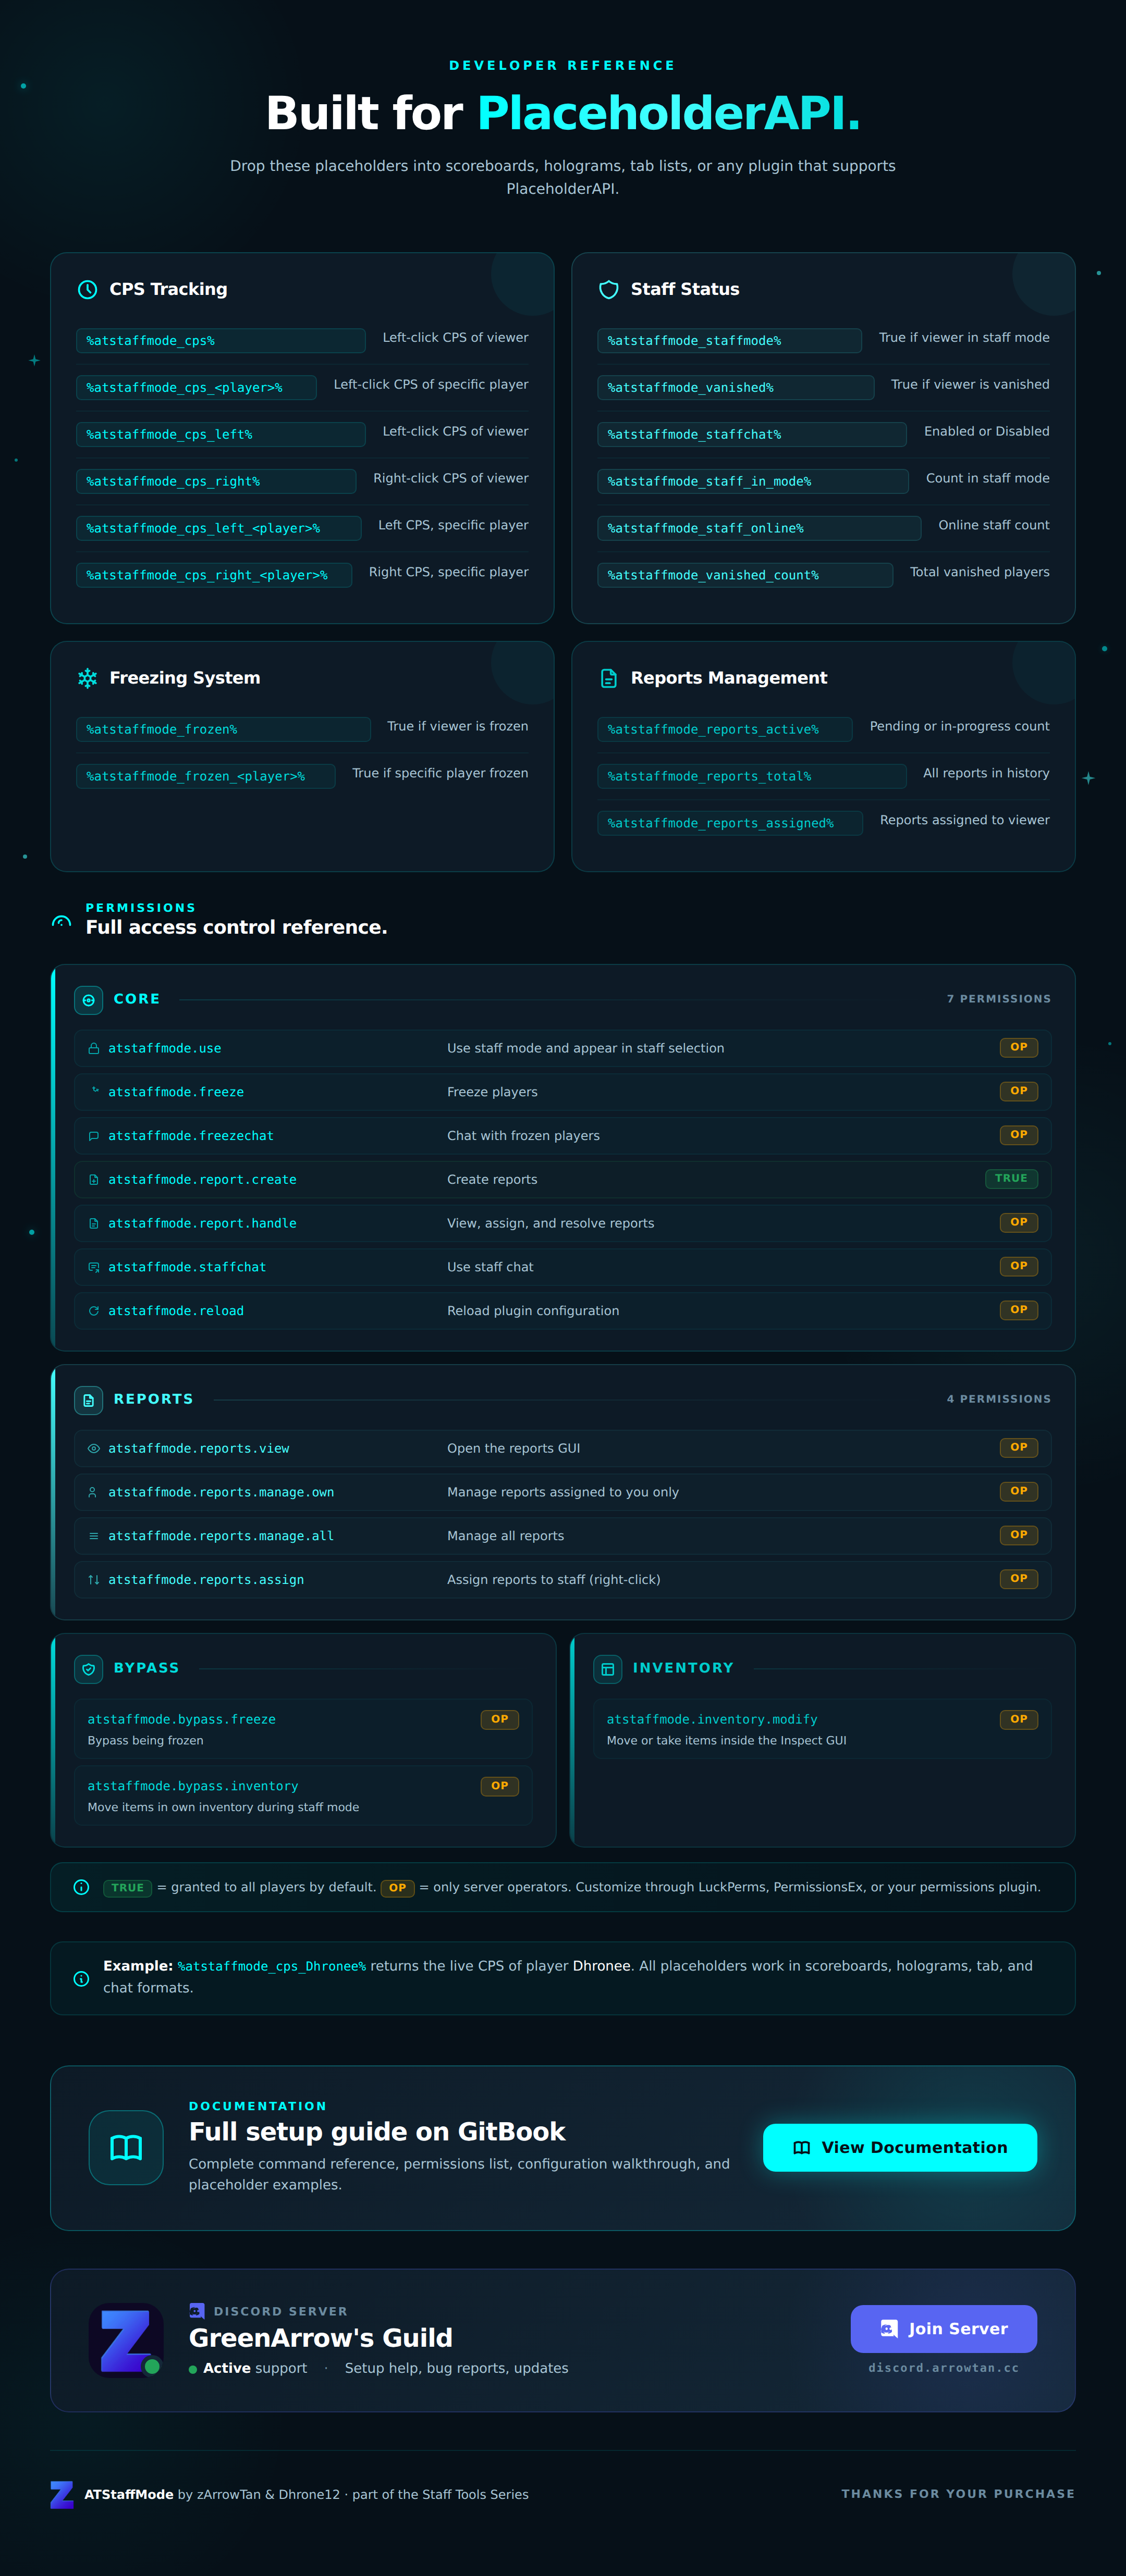The height and width of the screenshot is (2576, 1126).
Task: Select the %atstaffmode_cps% placeholder code
Action: click(221, 341)
